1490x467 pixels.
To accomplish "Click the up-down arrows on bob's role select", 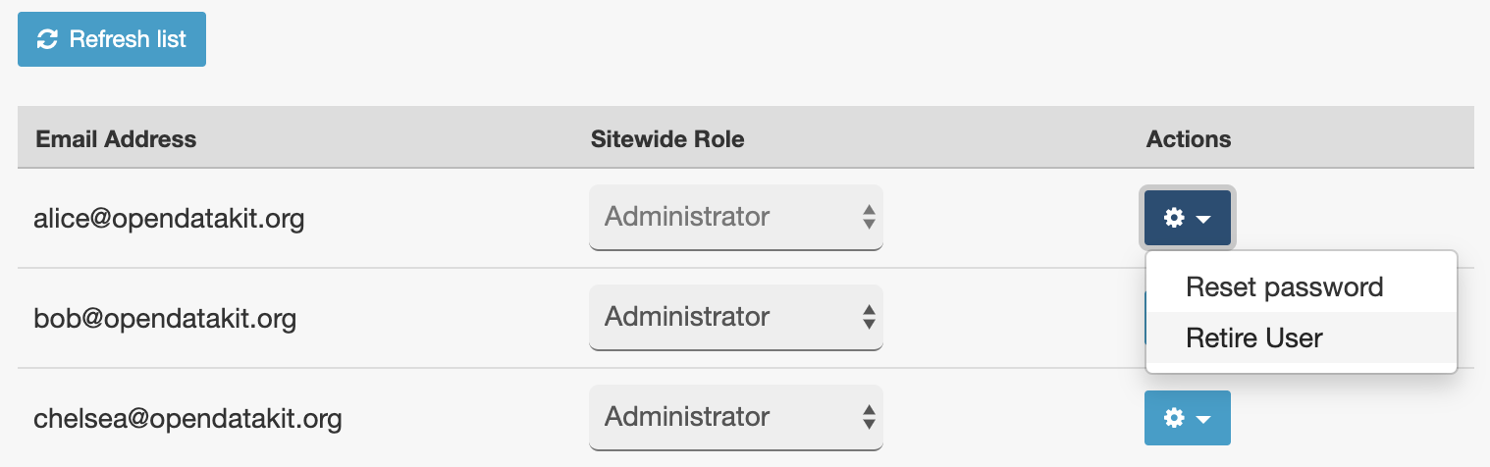I will [869, 317].
